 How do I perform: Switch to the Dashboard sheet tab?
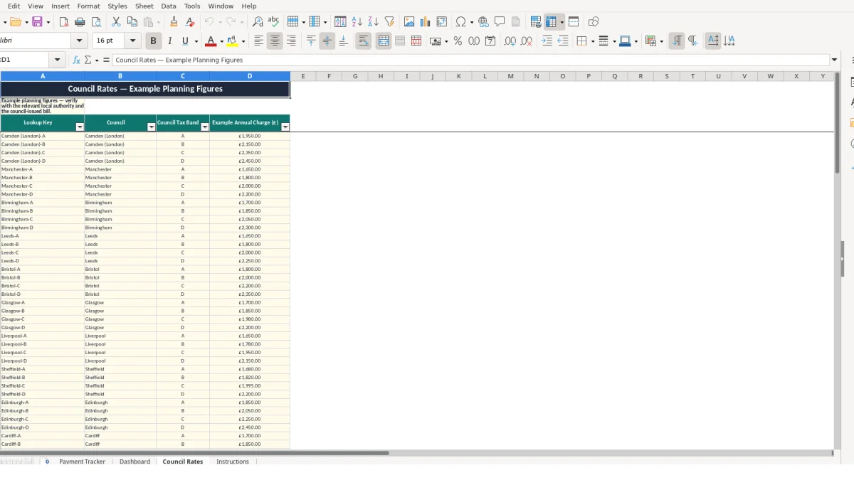[x=135, y=462]
